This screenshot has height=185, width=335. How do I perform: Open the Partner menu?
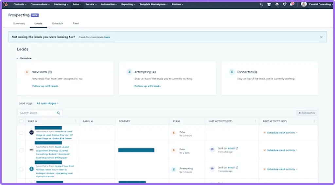[177, 4]
